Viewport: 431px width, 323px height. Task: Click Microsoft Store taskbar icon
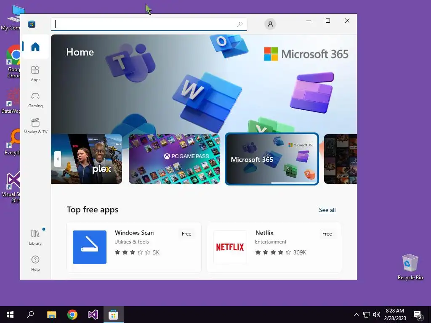point(114,315)
